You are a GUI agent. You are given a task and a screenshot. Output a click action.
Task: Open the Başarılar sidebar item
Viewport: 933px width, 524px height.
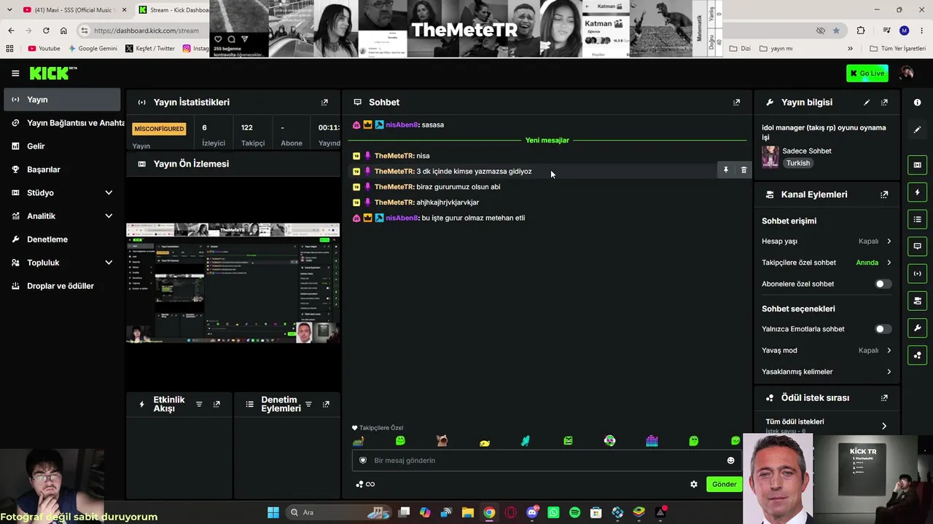click(x=61, y=170)
